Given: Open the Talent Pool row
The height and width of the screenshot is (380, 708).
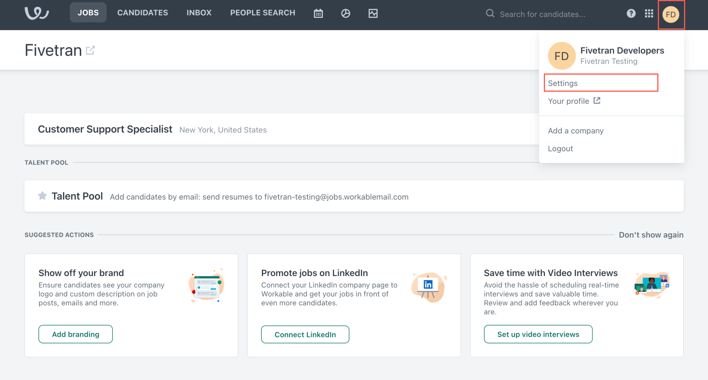Looking at the screenshot, I should pyautogui.click(x=354, y=196).
